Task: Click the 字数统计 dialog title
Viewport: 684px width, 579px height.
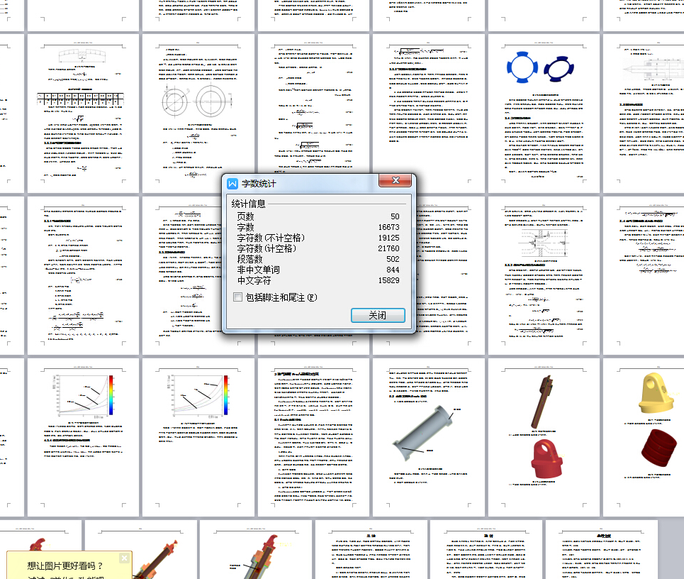Action: 259,184
